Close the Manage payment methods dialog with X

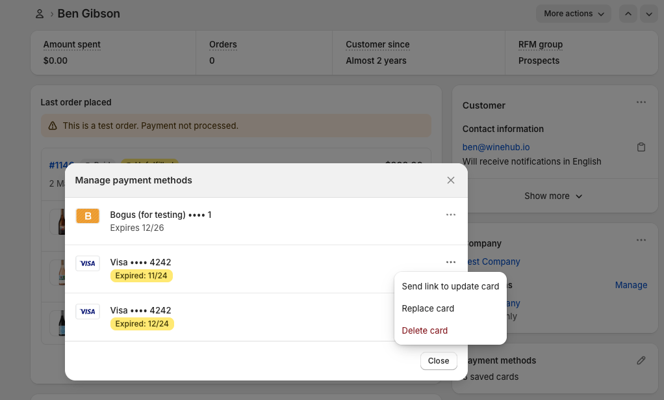(x=451, y=180)
